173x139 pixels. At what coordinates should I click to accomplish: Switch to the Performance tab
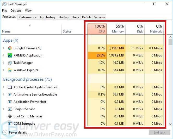pyautogui.click(x=28, y=17)
